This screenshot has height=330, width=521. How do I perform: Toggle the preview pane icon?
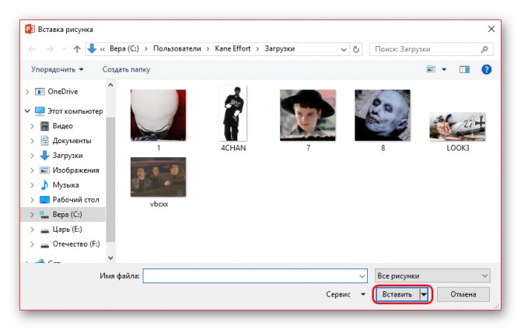click(464, 69)
